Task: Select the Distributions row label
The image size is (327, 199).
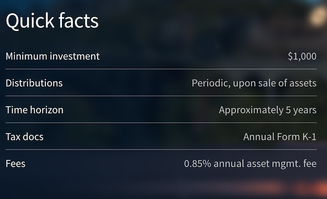Action: point(34,83)
